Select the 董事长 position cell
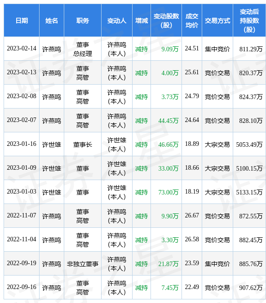The height and width of the screenshot is (303, 266). tap(83, 145)
